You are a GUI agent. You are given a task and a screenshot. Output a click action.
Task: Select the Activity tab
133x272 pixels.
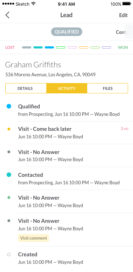coord(67,88)
